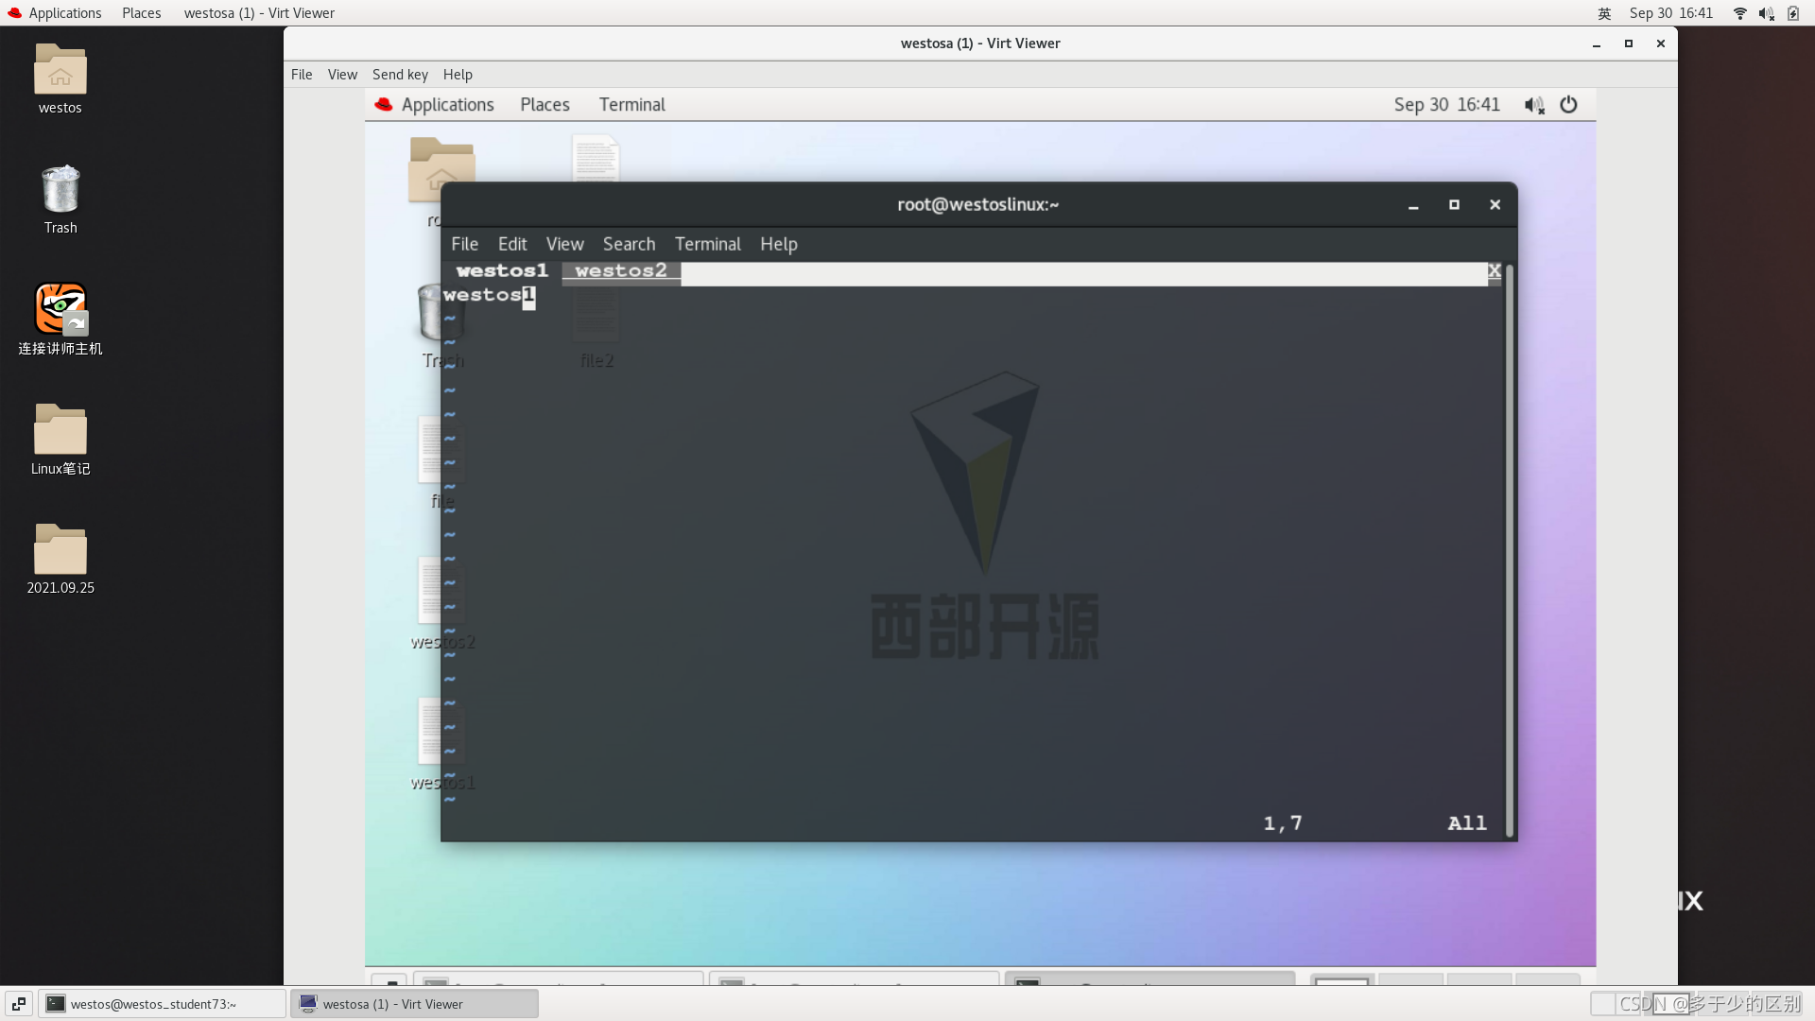The image size is (1815, 1021).
Task: Open the file2 desktop file in guest
Action: pyautogui.click(x=596, y=321)
